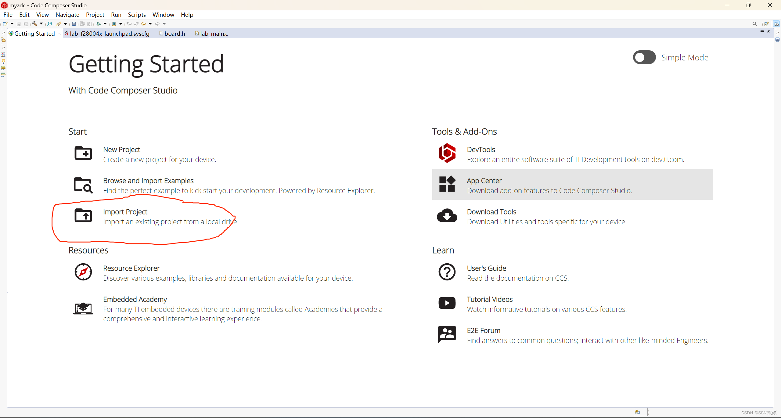Image resolution: width=781 pixels, height=418 pixels.
Task: Click the hammer Build icon in toolbar
Action: [x=34, y=23]
